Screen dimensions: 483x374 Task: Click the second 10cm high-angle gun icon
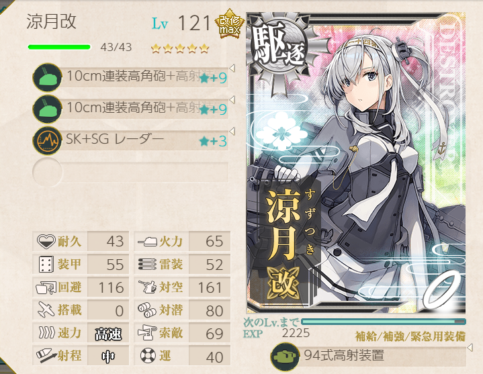(x=47, y=109)
